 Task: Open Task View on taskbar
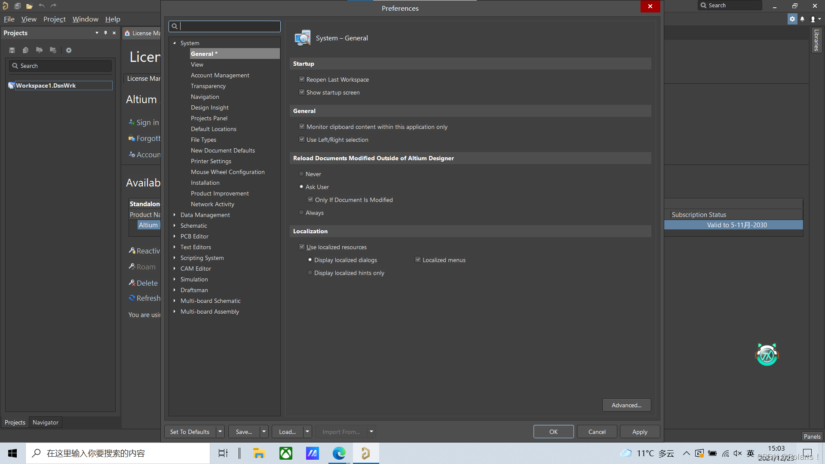pyautogui.click(x=223, y=453)
